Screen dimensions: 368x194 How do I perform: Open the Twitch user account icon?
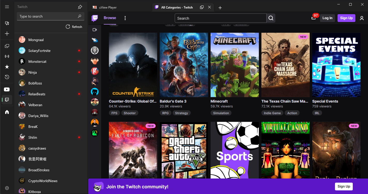(x=362, y=18)
